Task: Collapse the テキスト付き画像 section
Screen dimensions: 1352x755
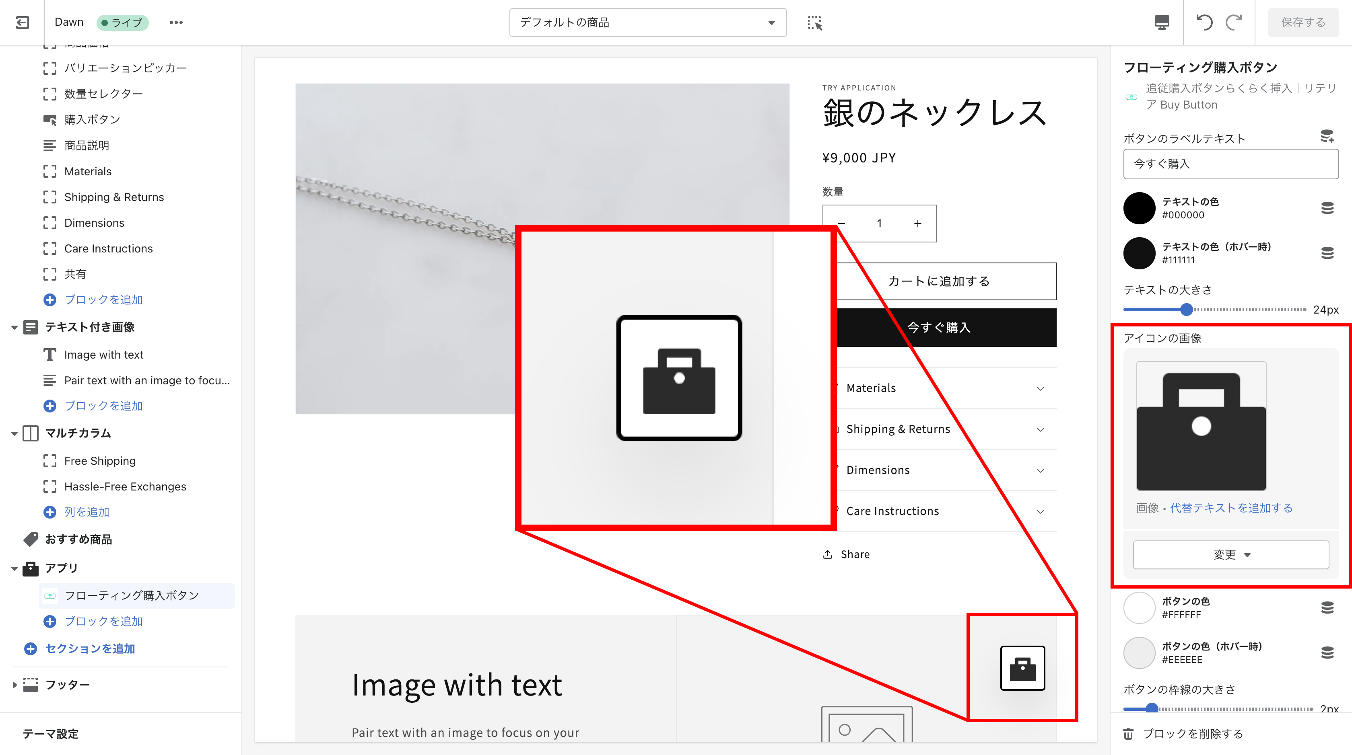Action: click(14, 327)
